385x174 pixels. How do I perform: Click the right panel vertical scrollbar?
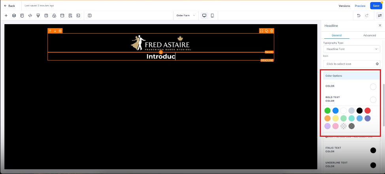coord(383,106)
